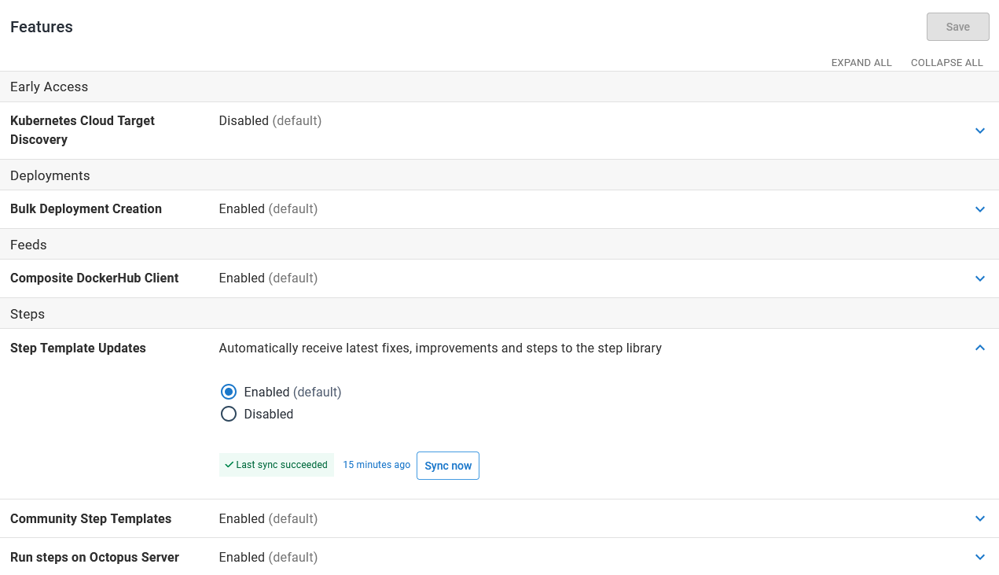Collapse the Step Template Updates section chevron
The height and width of the screenshot is (575, 999).
(980, 348)
